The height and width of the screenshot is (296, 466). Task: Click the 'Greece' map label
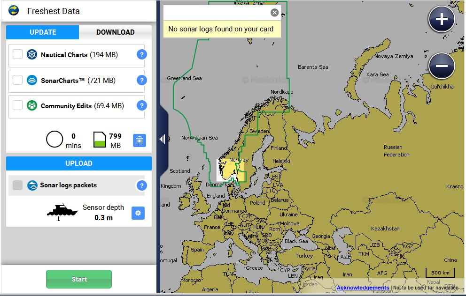(x=254, y=268)
